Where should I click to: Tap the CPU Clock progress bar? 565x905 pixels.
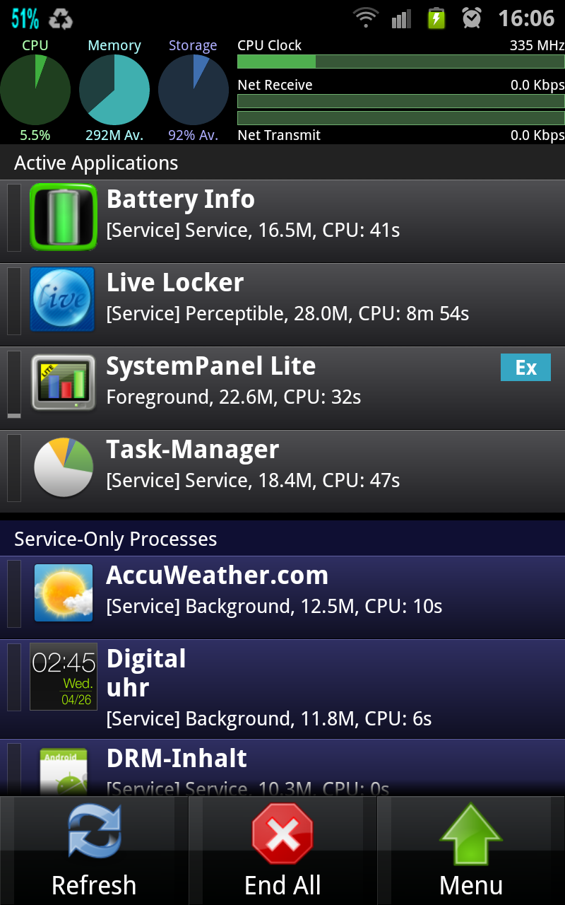(x=401, y=62)
